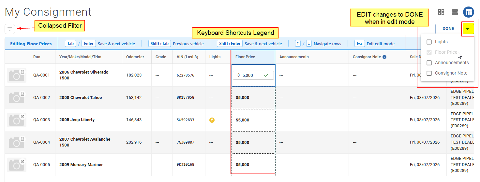Open external link on QA-0003 photo

point(22,117)
